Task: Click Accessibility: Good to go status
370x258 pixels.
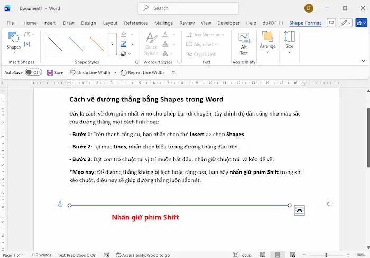Action: pyautogui.click(x=142, y=255)
